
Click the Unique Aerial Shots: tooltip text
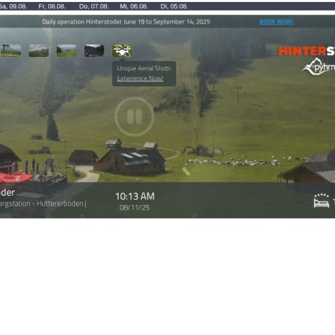pos(144,68)
